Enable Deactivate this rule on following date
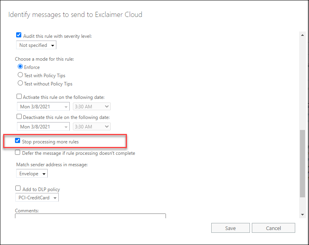The width and height of the screenshot is (309, 245). pos(19,117)
